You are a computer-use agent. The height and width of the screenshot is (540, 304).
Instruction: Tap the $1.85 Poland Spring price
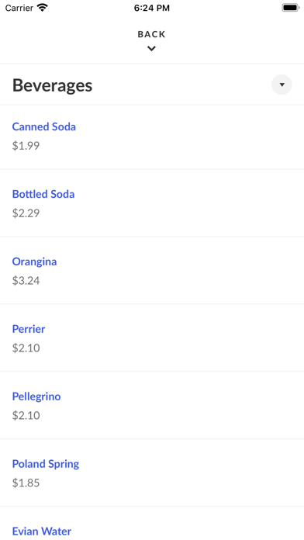click(x=26, y=483)
